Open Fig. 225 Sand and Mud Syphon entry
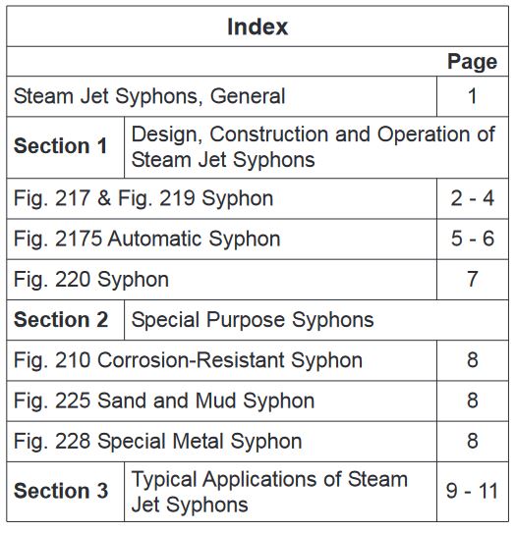Screen dimensions: 515x533 click(x=164, y=400)
